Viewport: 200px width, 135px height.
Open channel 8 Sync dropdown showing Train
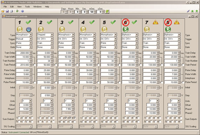point(172,43)
